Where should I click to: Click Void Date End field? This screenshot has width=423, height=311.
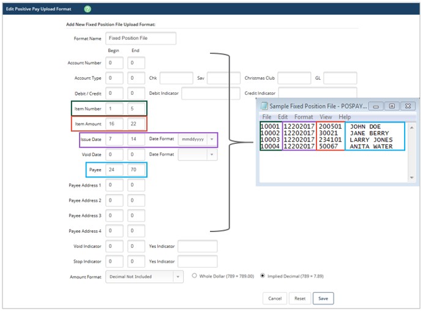(136, 154)
